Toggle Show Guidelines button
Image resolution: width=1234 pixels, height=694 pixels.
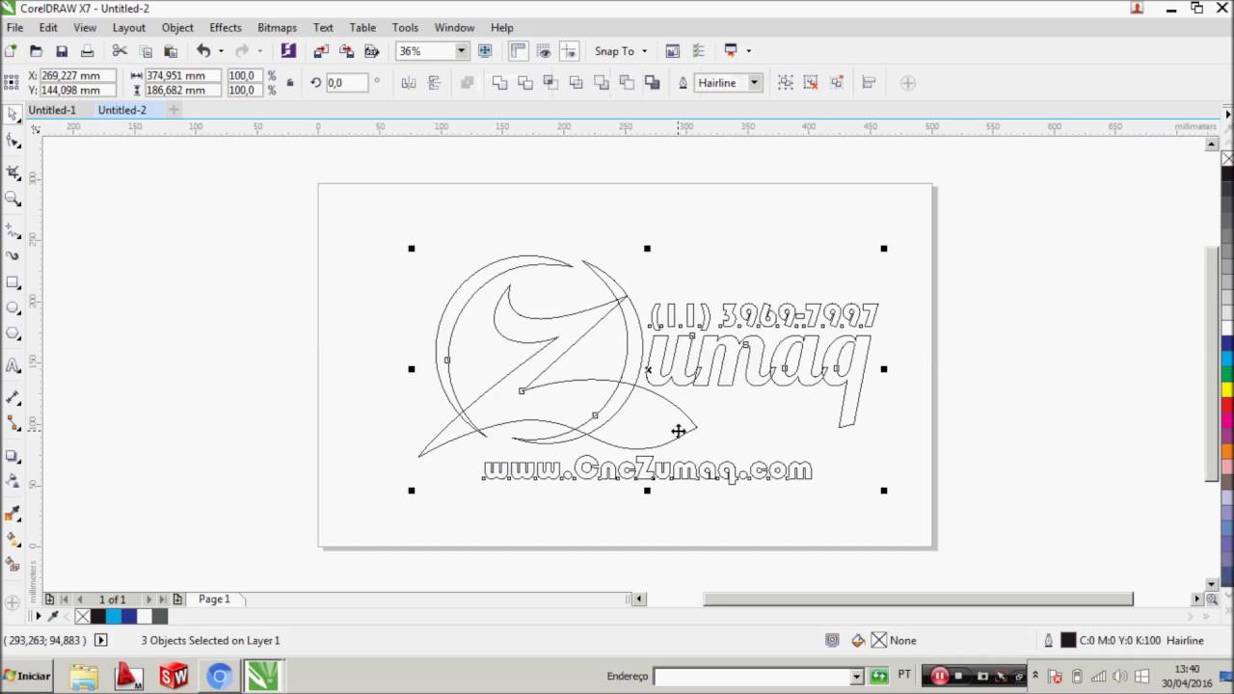(569, 51)
